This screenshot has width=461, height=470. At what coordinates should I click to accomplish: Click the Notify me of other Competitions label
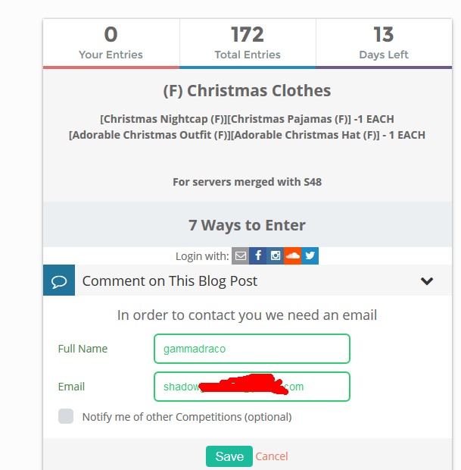click(186, 417)
